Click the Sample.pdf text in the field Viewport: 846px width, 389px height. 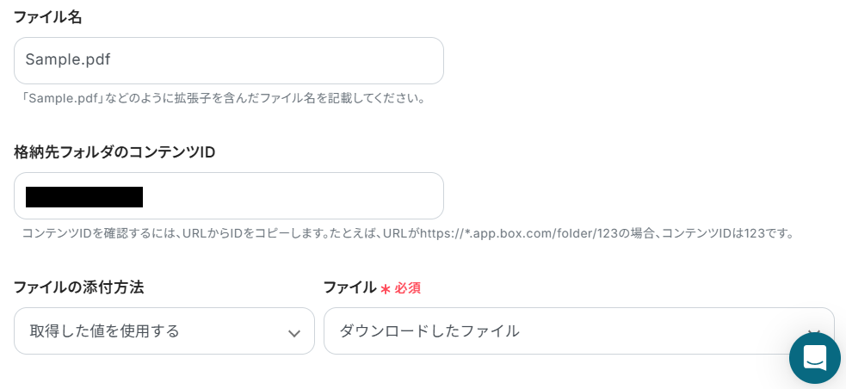68,60
